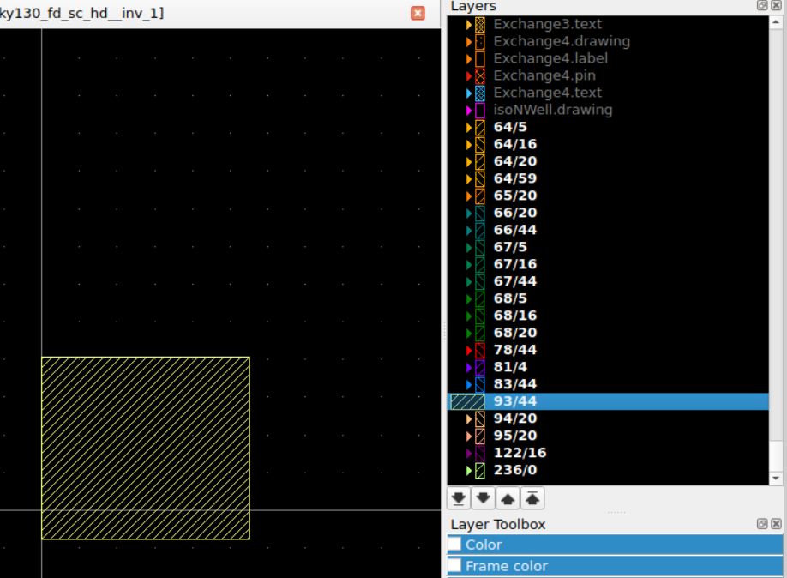The image size is (787, 578).
Task: Expand the Exchange4.pin layer arrow
Action: coord(469,75)
